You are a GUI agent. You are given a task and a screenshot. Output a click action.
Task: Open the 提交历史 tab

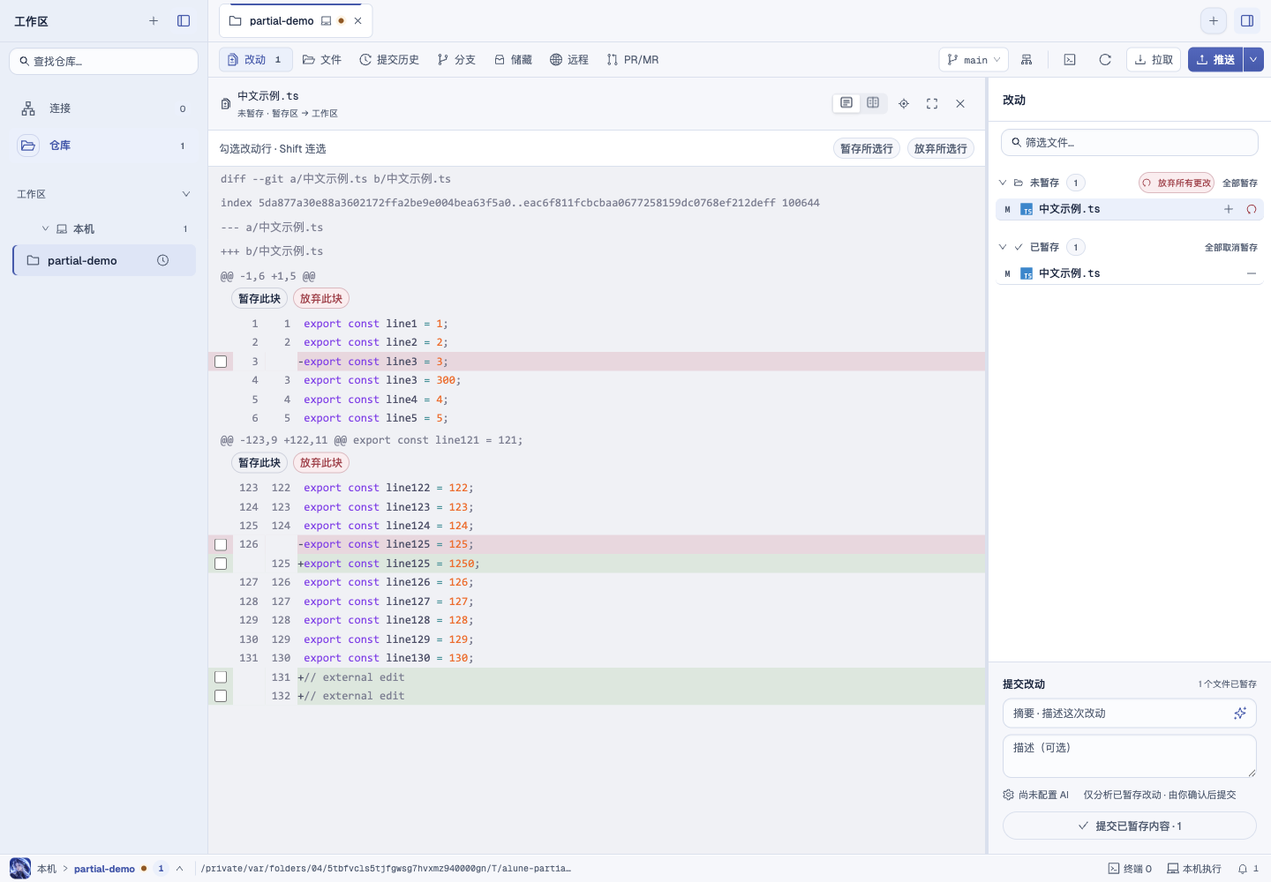point(389,60)
